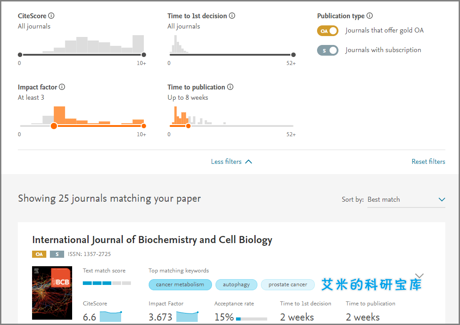Select the prostate cancer keyword tag
The width and height of the screenshot is (460, 325).
[288, 284]
